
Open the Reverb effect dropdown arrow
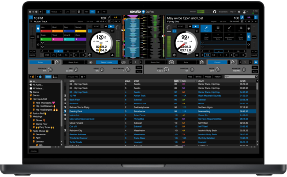229,62
